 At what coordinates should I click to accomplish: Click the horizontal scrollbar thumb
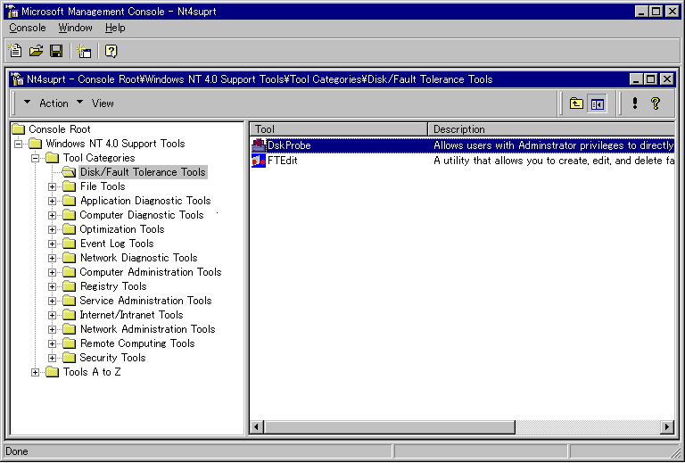click(389, 426)
